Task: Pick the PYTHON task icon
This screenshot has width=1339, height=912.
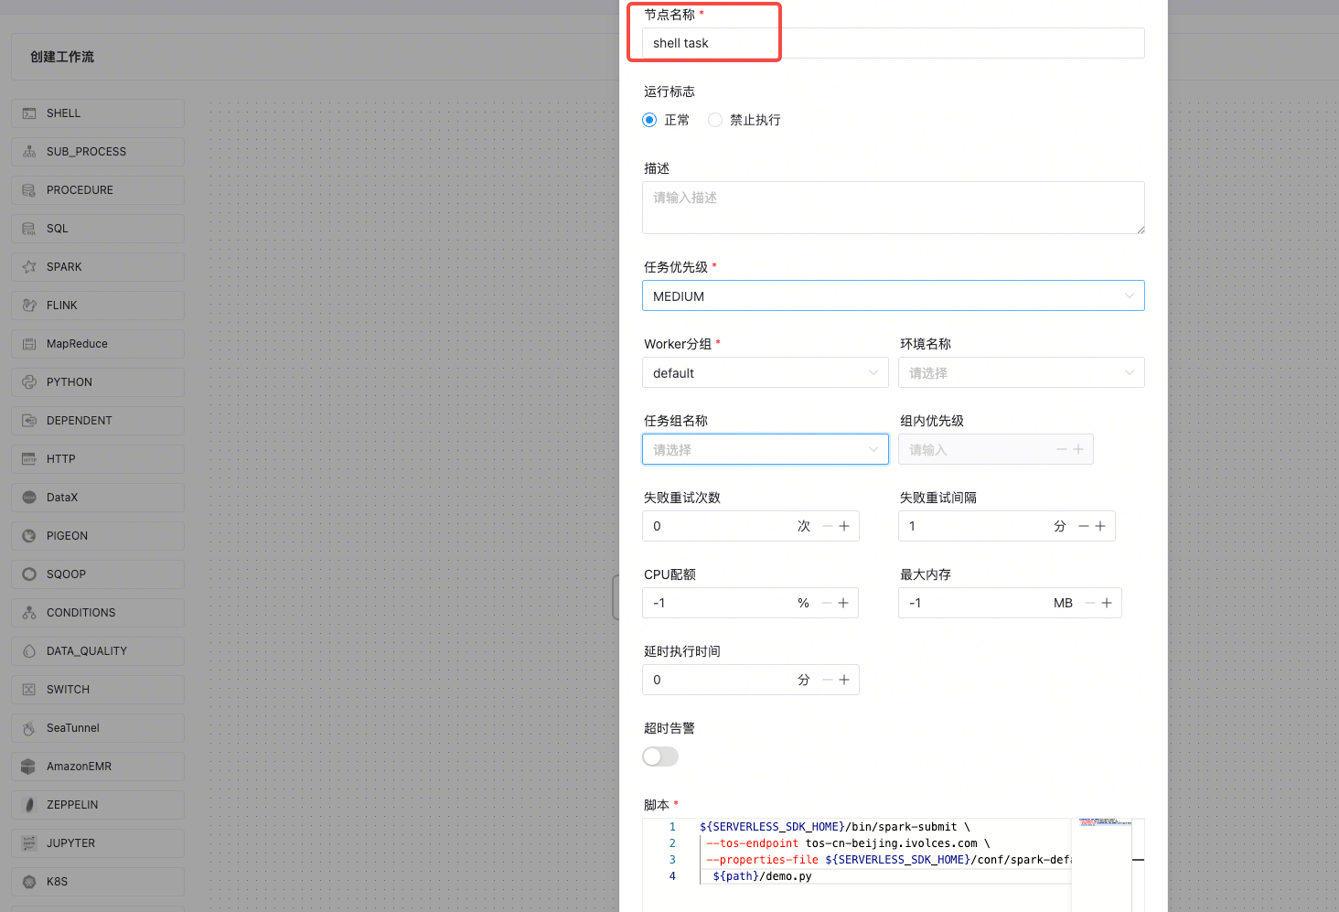Action: [29, 382]
